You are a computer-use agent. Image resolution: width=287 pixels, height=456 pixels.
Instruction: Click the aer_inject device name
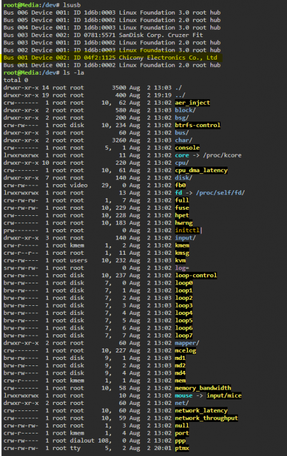click(192, 103)
